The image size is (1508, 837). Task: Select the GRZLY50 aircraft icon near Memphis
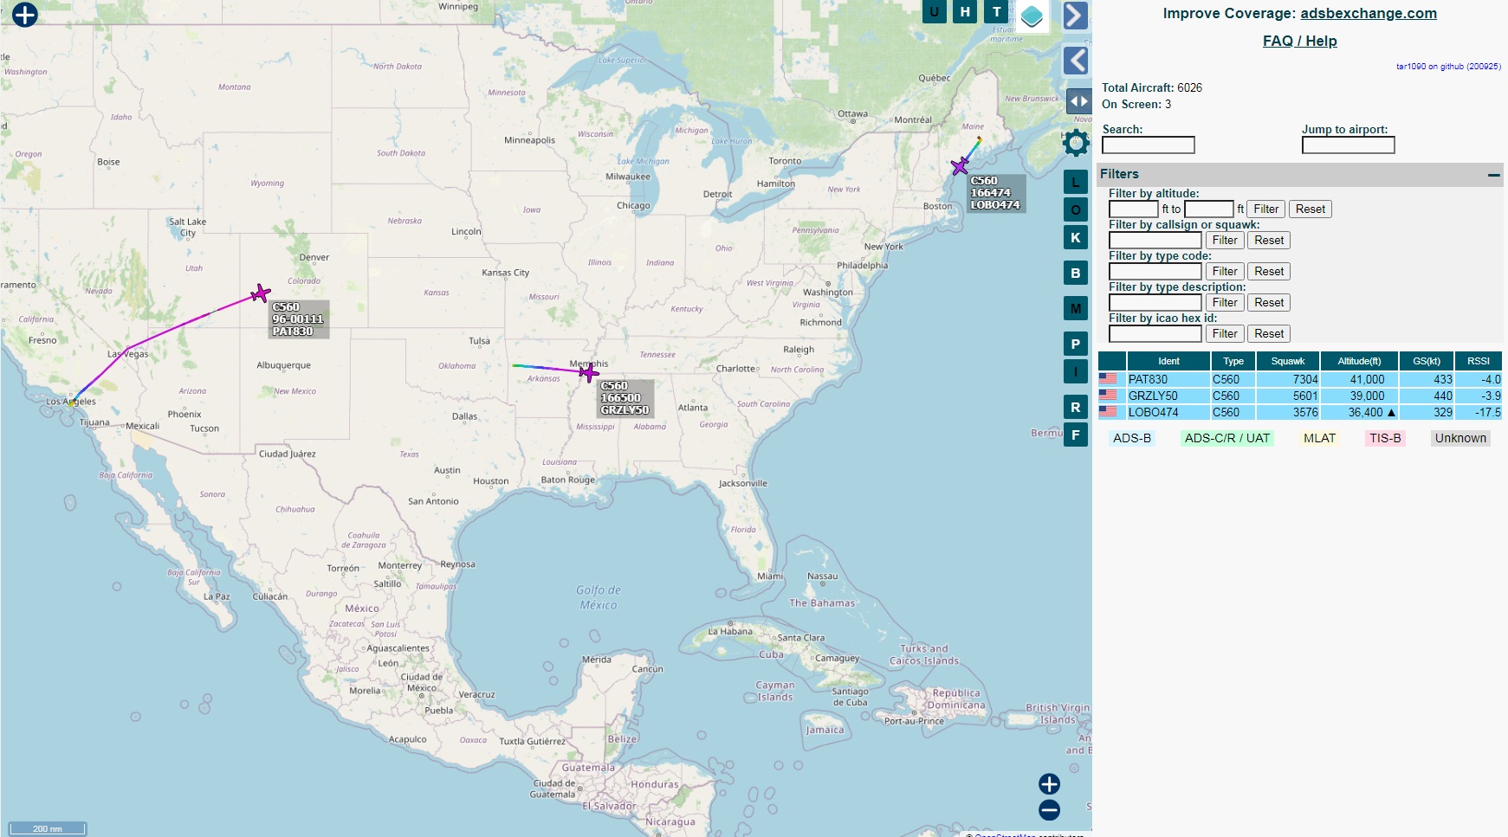(588, 372)
